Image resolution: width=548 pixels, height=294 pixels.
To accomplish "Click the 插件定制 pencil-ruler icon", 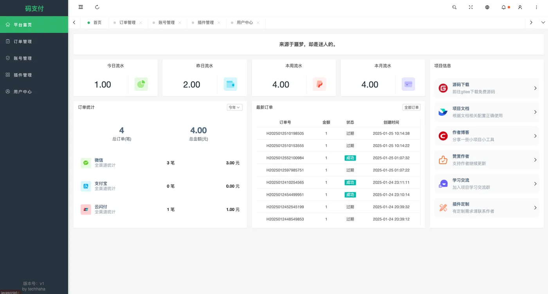I will [443, 207].
